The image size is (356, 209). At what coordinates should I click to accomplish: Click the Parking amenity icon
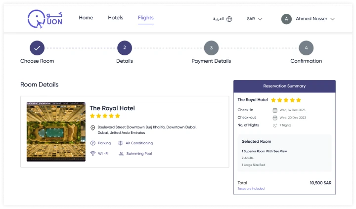pyautogui.click(x=92, y=143)
